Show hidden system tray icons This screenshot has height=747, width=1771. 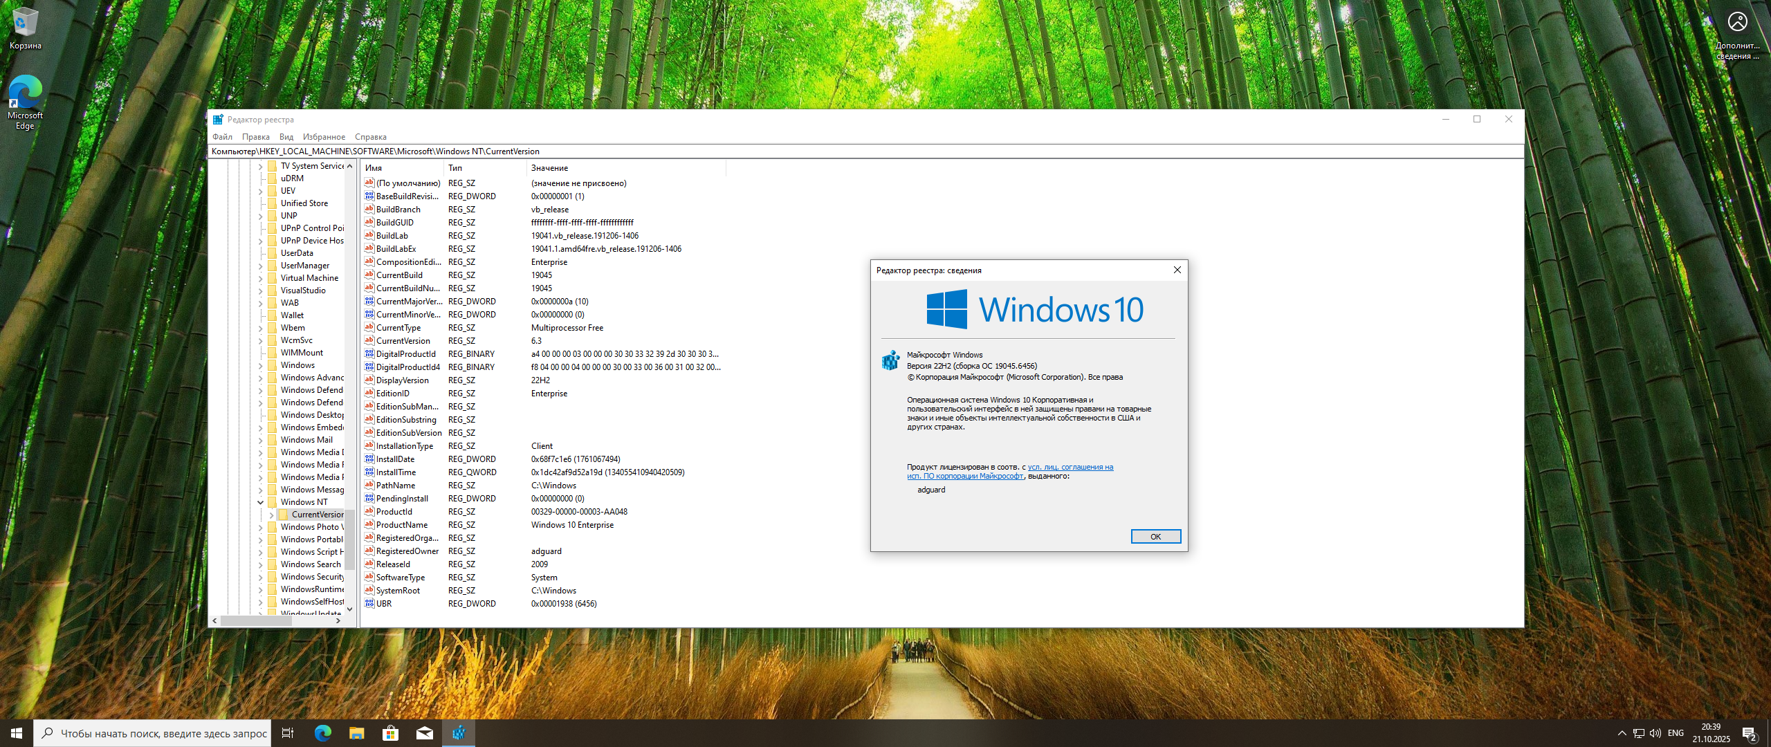[1622, 733]
